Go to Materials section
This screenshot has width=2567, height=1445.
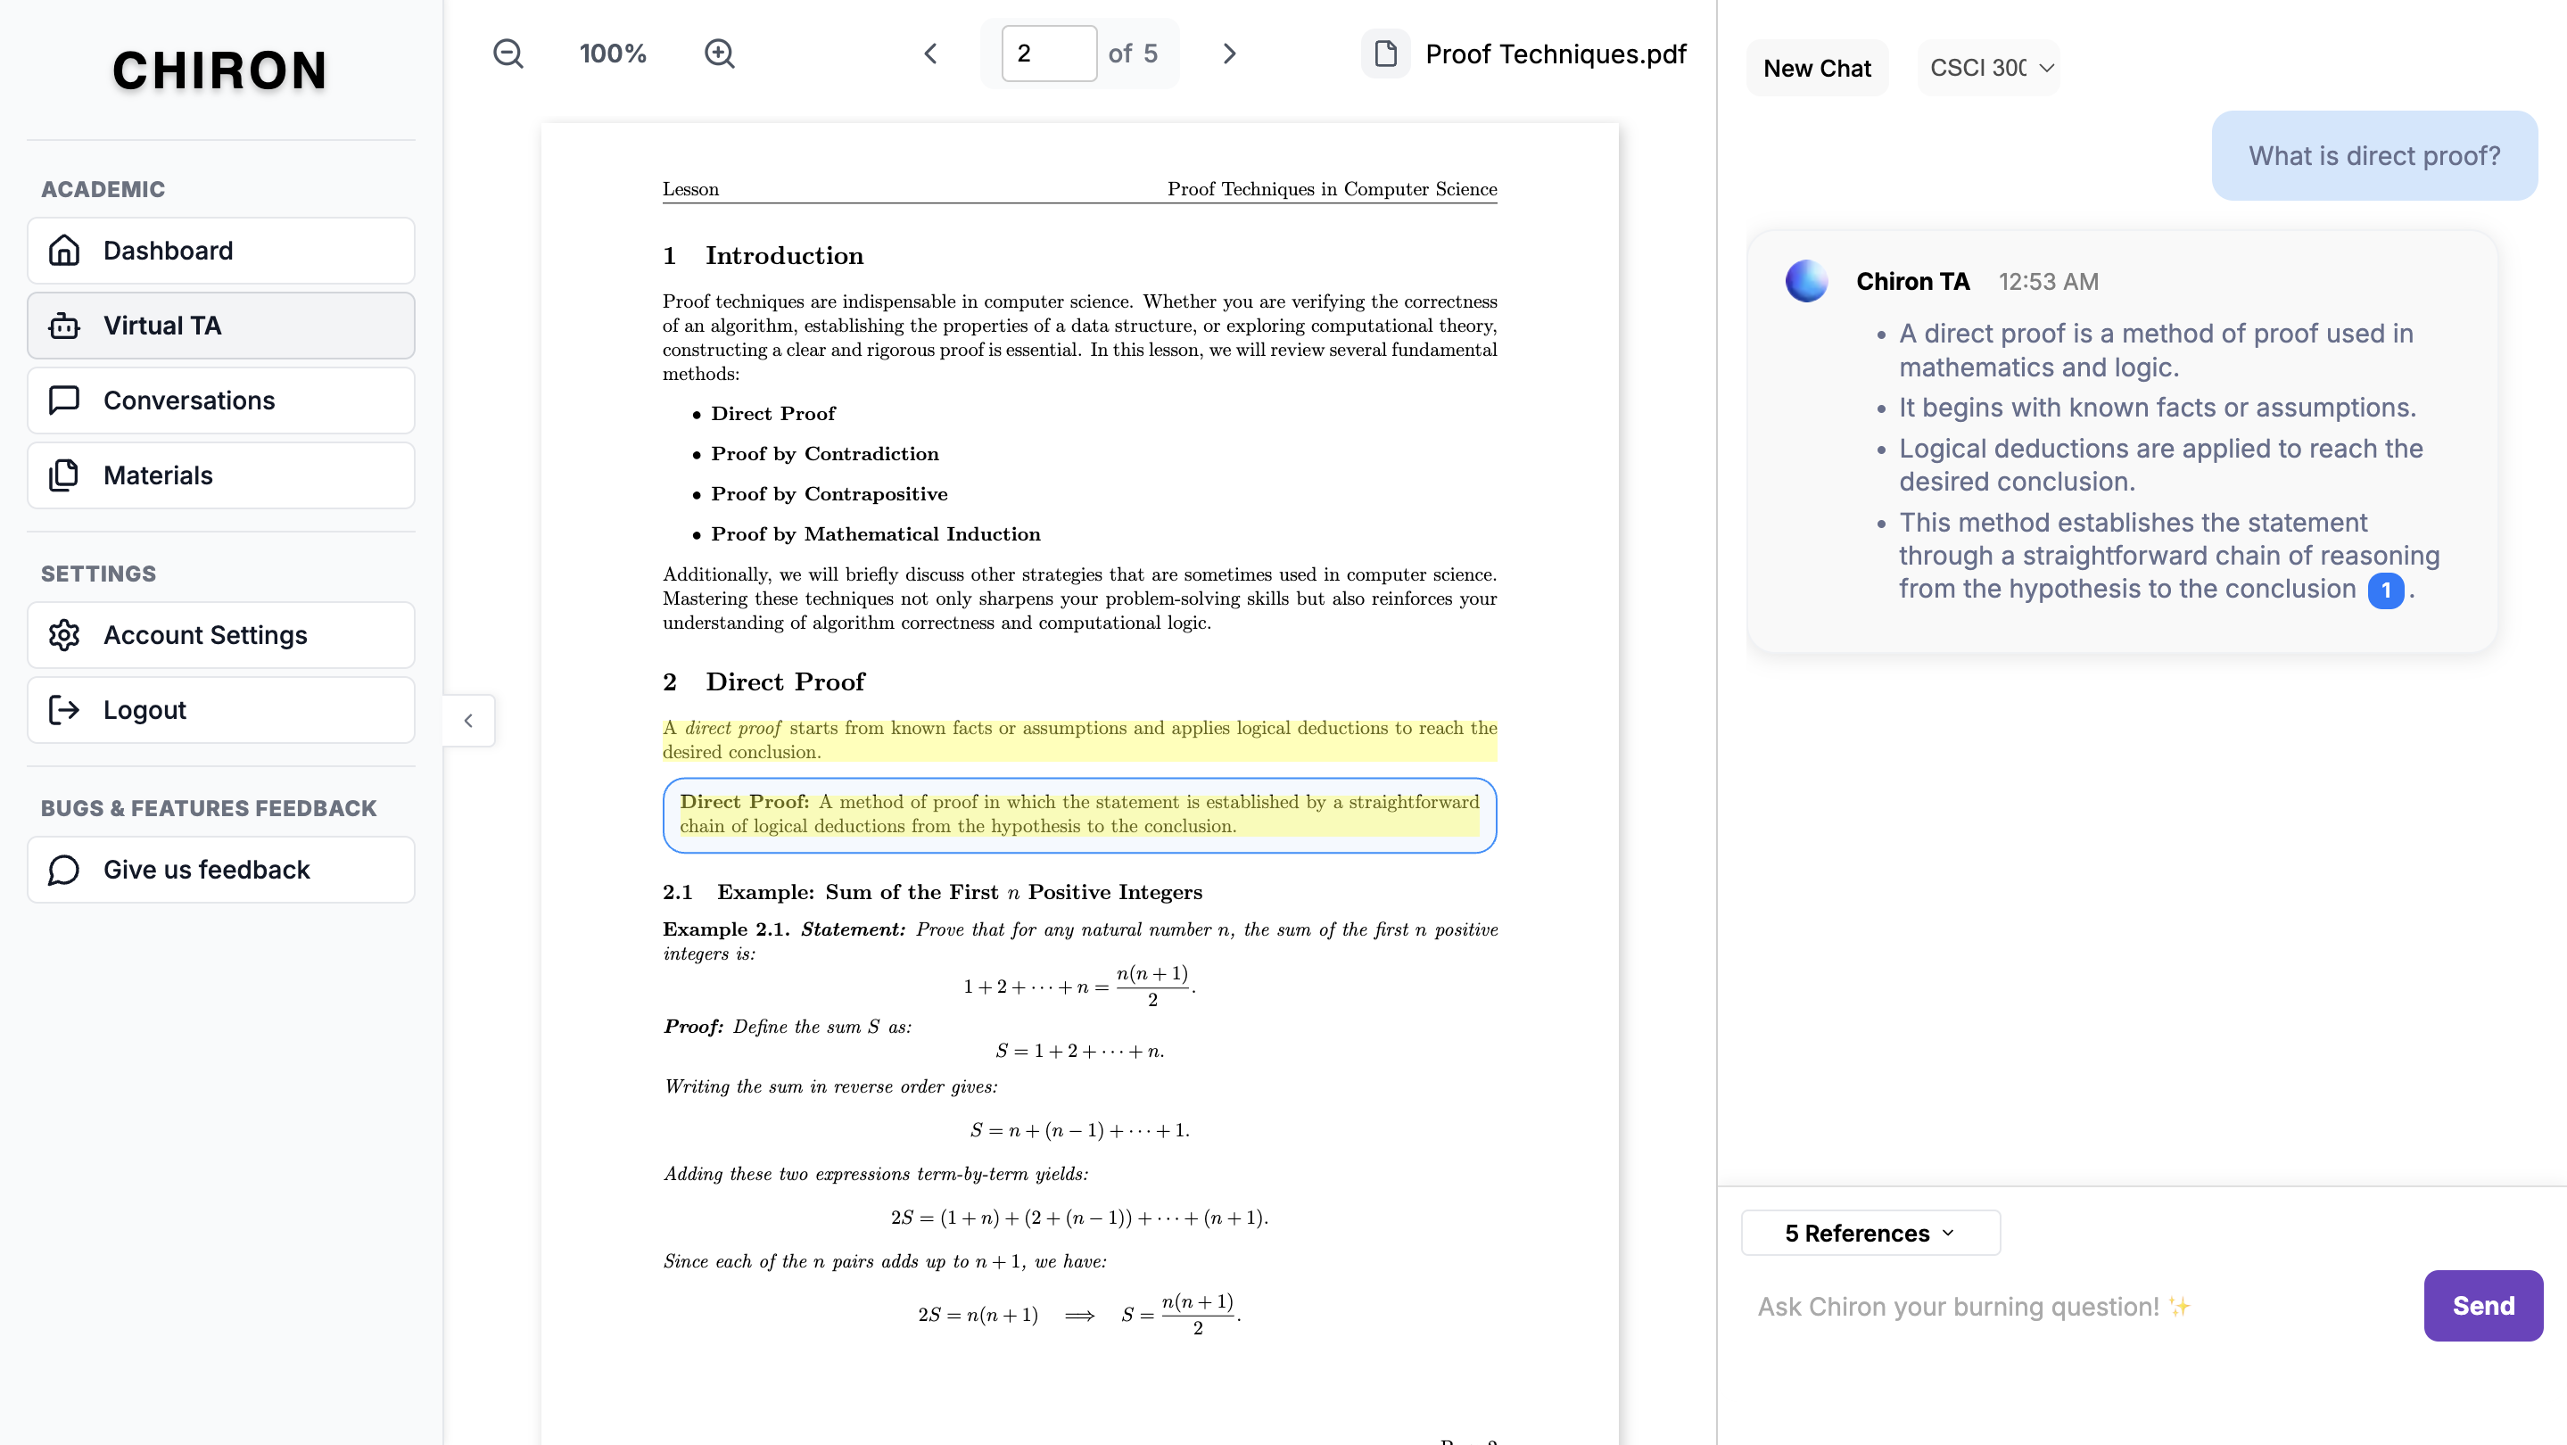[221, 475]
